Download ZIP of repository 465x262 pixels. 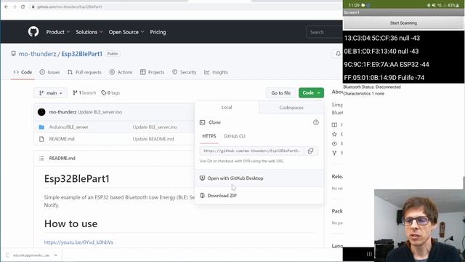(x=222, y=196)
